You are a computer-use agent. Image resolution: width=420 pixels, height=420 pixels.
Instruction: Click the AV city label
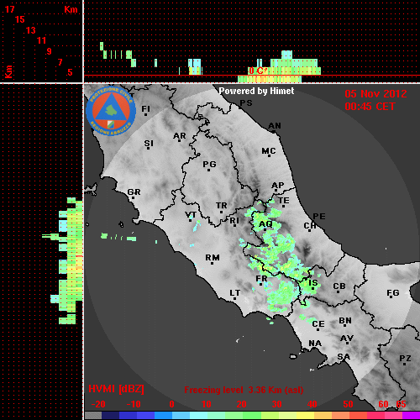click(347, 339)
